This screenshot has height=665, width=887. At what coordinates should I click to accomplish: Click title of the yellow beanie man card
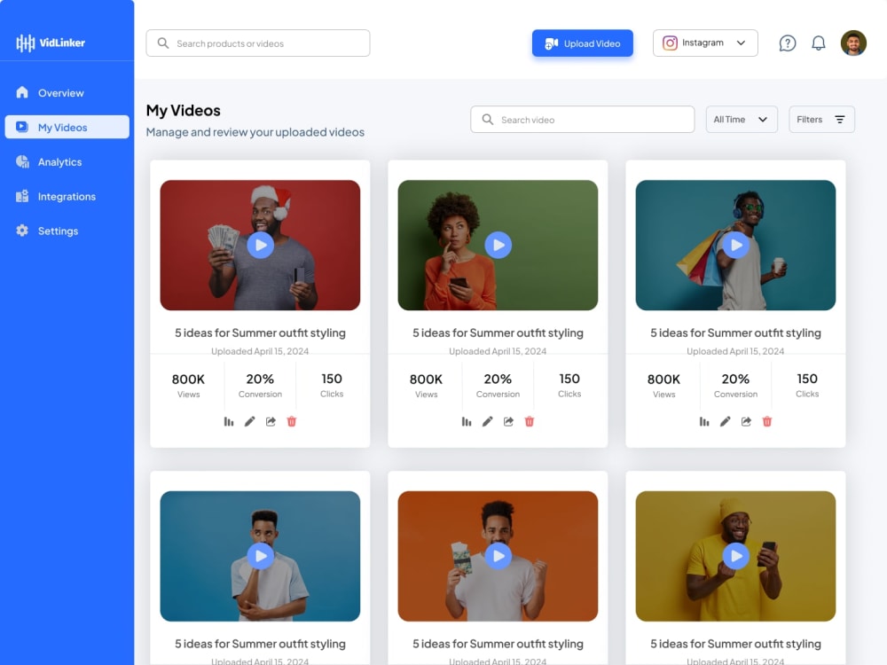(735, 644)
